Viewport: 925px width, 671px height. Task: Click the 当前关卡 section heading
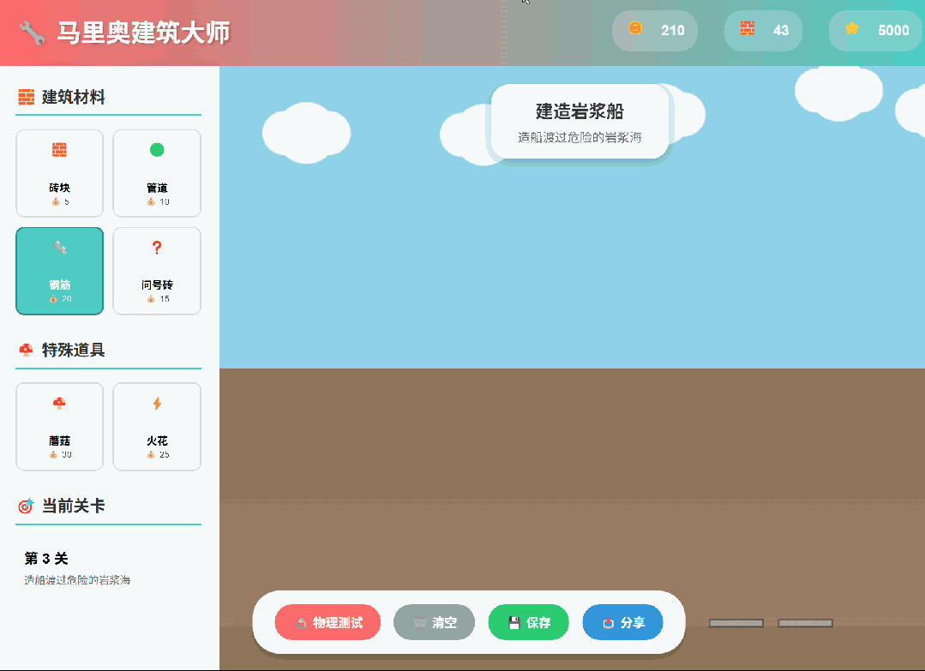click(x=73, y=506)
